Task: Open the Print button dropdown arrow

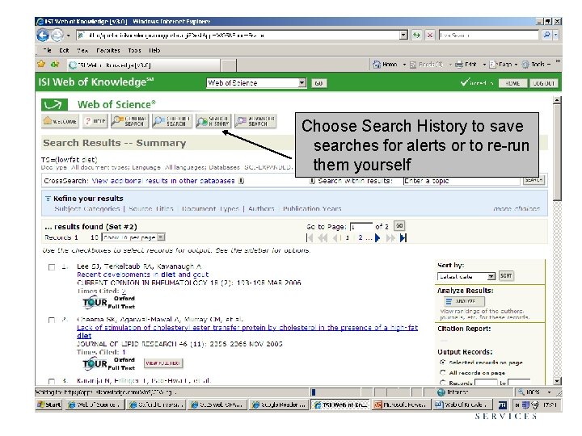Action: [484, 65]
